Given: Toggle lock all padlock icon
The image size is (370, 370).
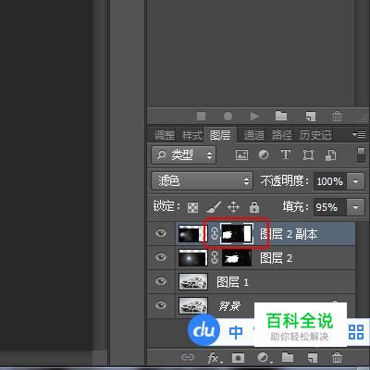Looking at the screenshot, I should pyautogui.click(x=254, y=207).
